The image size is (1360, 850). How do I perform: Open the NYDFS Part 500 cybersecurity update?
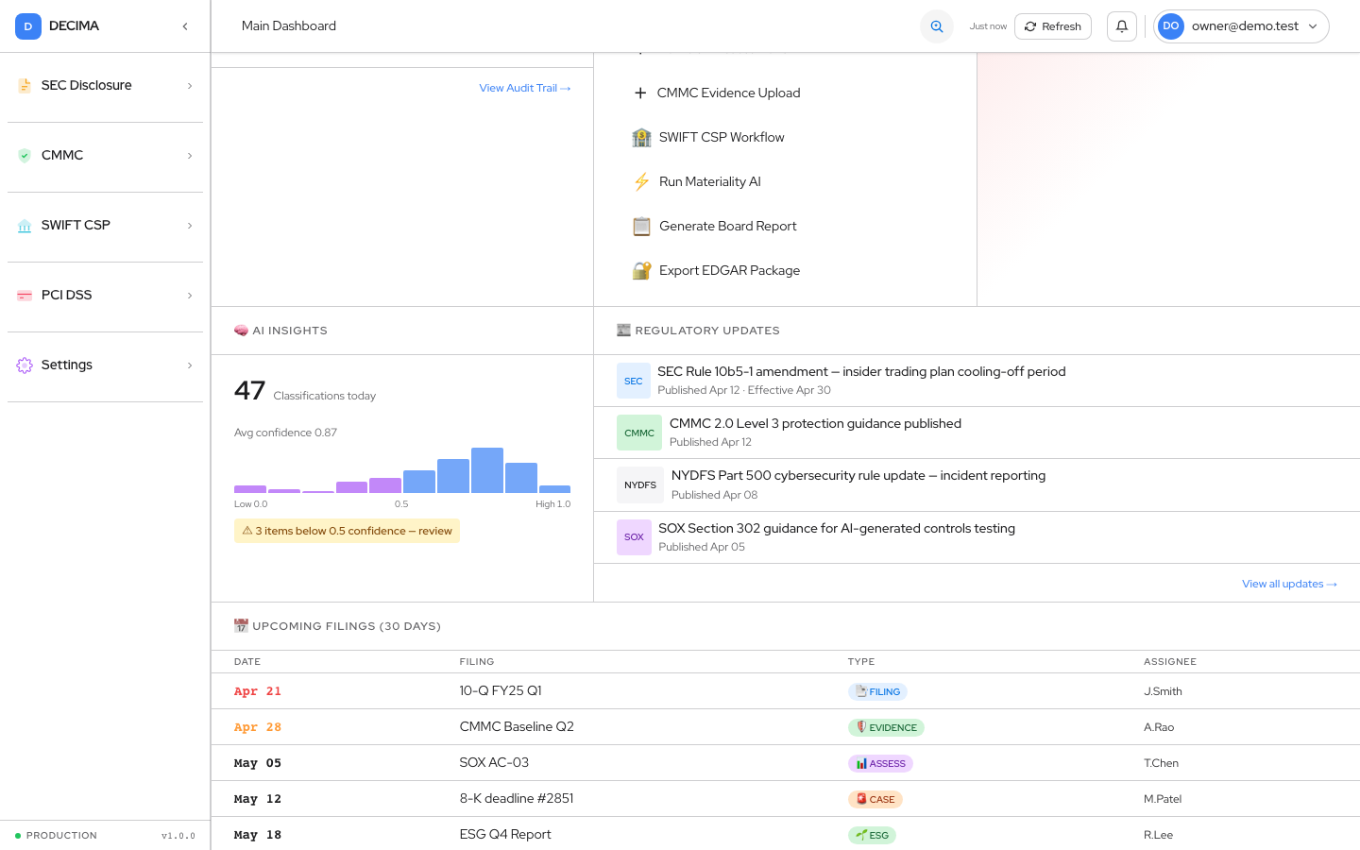[x=977, y=485]
